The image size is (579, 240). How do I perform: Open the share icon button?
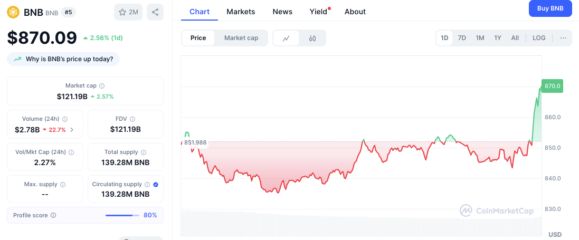coord(155,12)
